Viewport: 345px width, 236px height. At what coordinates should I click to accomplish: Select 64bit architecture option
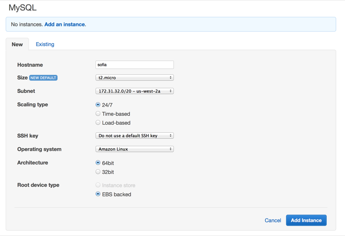[98, 163]
